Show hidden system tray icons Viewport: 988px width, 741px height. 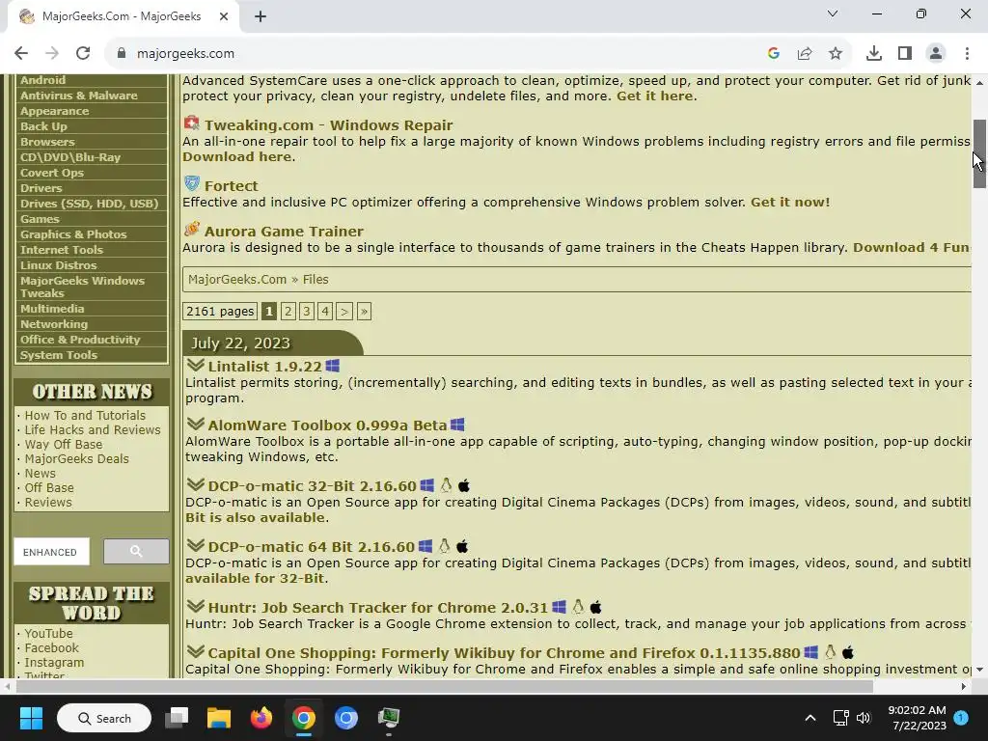(x=810, y=718)
